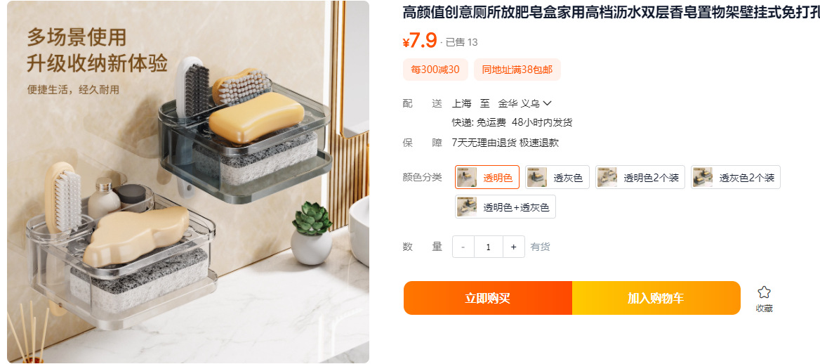Decrease quantity with the minus button
The width and height of the screenshot is (820, 364).
tap(463, 247)
